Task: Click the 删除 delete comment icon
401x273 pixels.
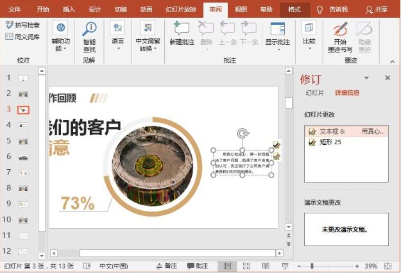Action: tap(206, 28)
